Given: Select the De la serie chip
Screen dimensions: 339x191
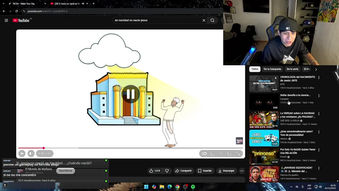Looking at the screenshot, I should 292,69.
